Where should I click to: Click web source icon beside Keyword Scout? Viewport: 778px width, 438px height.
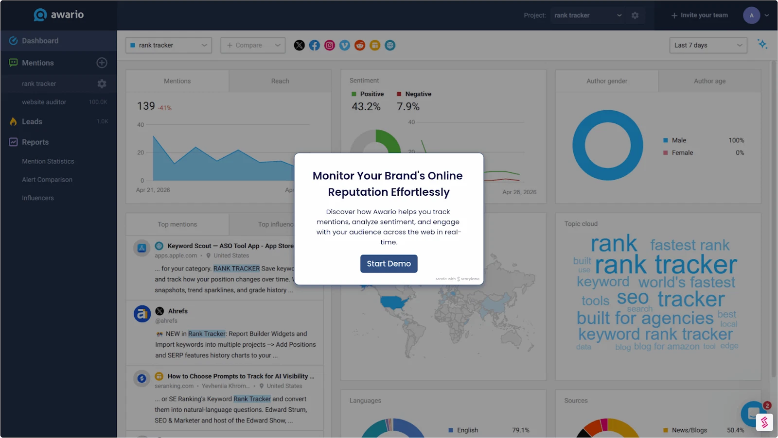pyautogui.click(x=159, y=246)
